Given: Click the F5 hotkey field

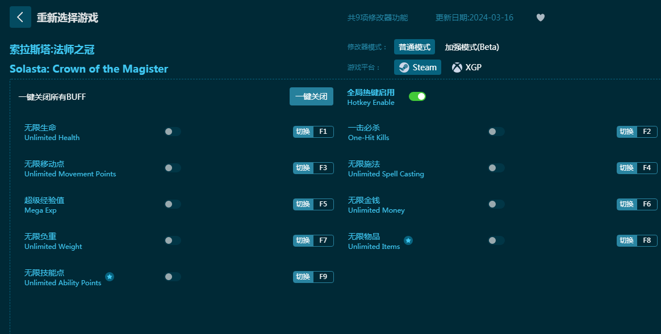Looking at the screenshot, I should point(323,204).
